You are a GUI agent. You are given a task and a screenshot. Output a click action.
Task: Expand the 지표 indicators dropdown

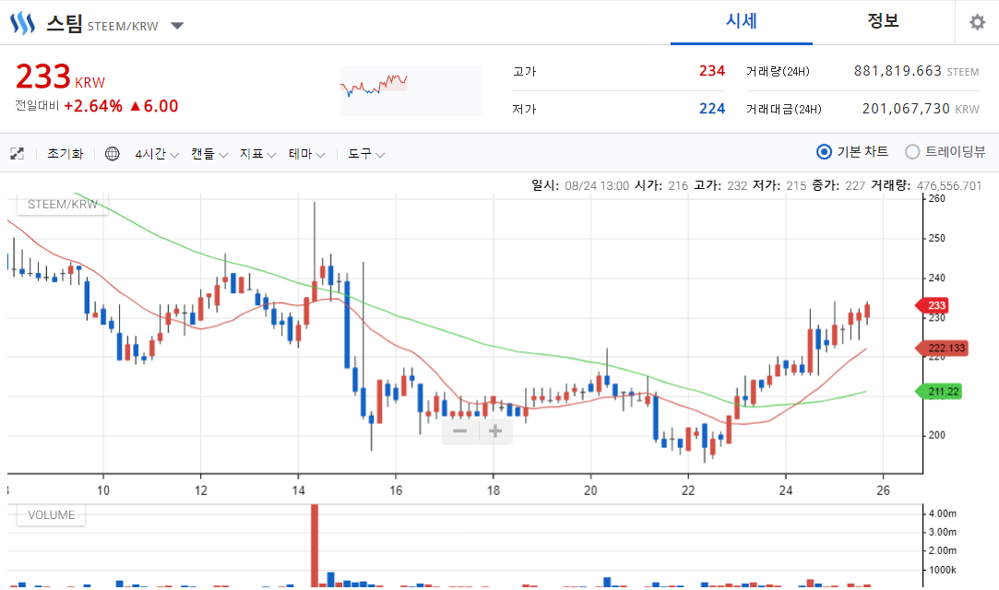click(x=257, y=154)
